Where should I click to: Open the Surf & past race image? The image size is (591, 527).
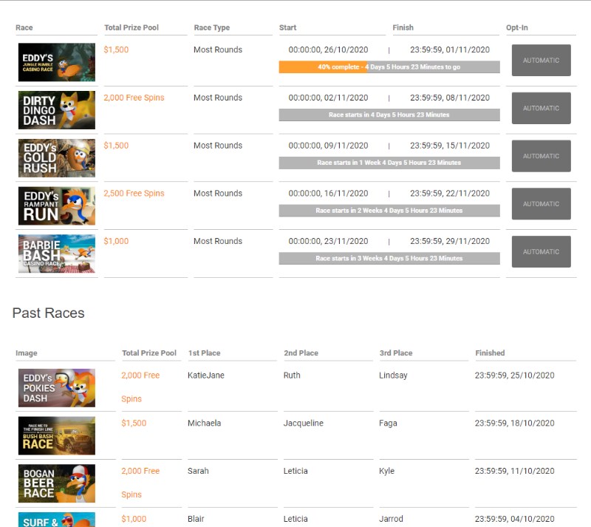click(x=57, y=520)
